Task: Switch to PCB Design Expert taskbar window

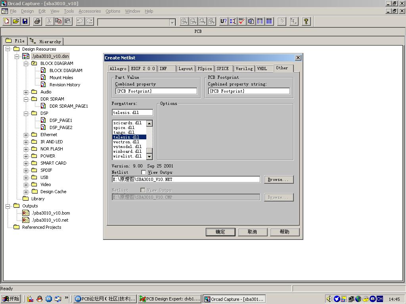Action: pos(170,299)
